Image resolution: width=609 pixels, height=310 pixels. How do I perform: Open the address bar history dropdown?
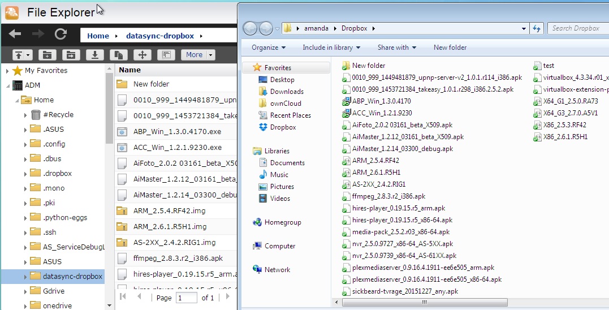pos(524,28)
